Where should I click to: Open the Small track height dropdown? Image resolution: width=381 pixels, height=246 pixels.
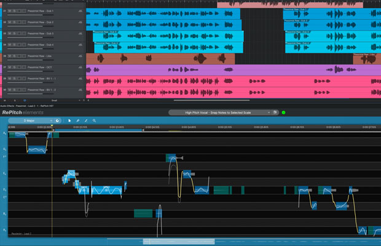54,100
